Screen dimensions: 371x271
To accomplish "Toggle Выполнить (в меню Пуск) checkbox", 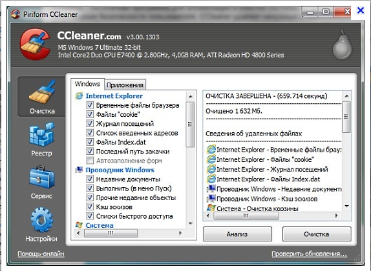I will [90, 188].
